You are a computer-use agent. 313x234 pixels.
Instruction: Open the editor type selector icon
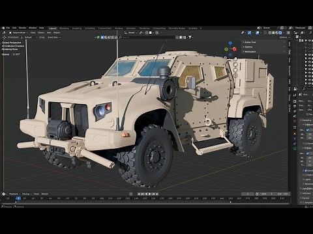(x=5, y=32)
